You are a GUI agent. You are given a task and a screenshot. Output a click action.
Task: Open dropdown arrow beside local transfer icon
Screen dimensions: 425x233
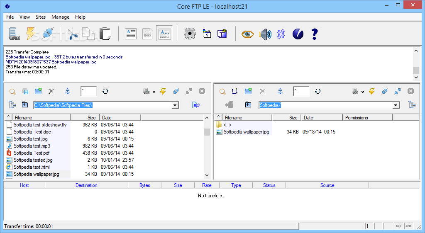(154, 92)
